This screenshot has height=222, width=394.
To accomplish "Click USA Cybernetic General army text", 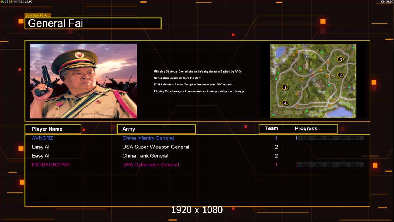I will pos(150,165).
